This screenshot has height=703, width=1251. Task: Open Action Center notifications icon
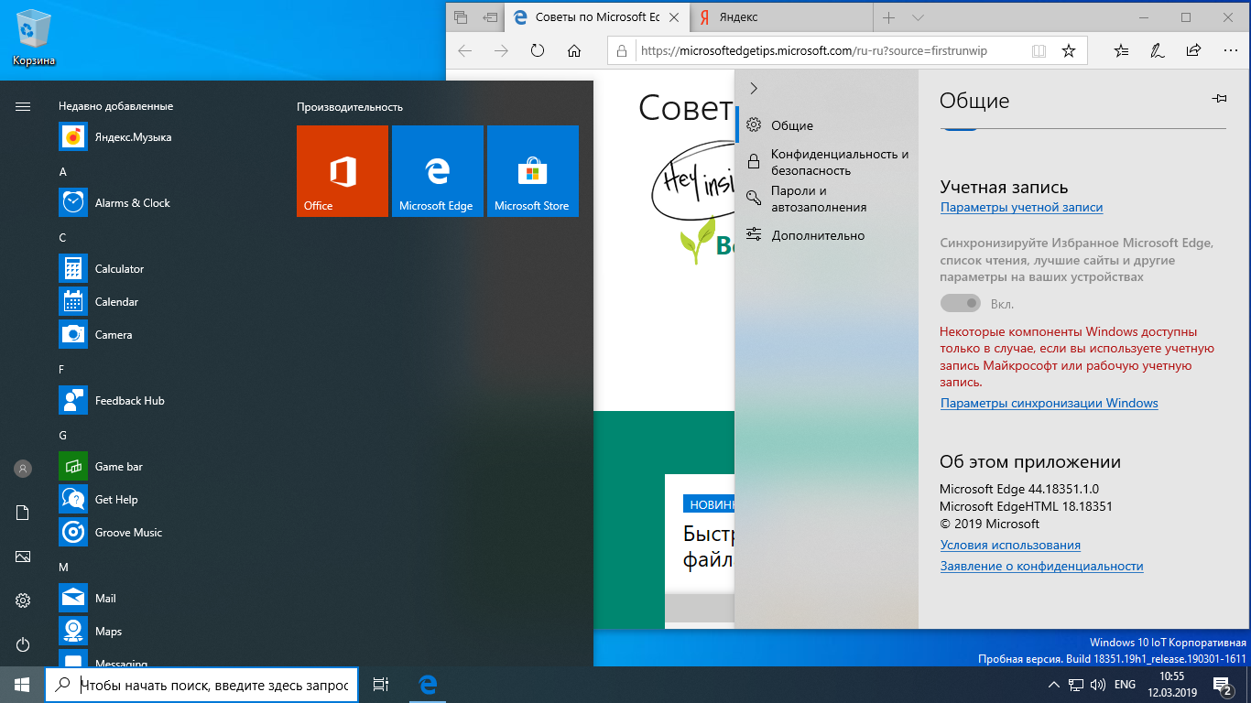(x=1222, y=685)
